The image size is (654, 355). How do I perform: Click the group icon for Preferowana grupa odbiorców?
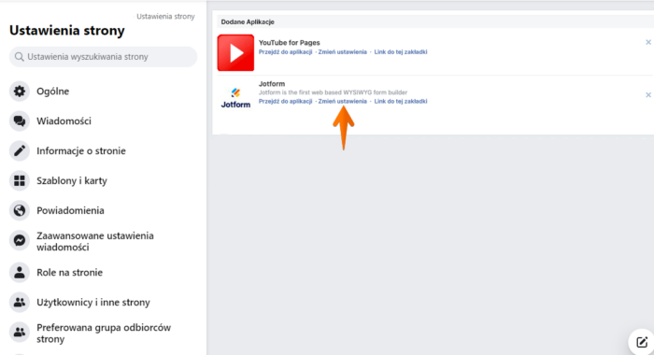(x=20, y=332)
